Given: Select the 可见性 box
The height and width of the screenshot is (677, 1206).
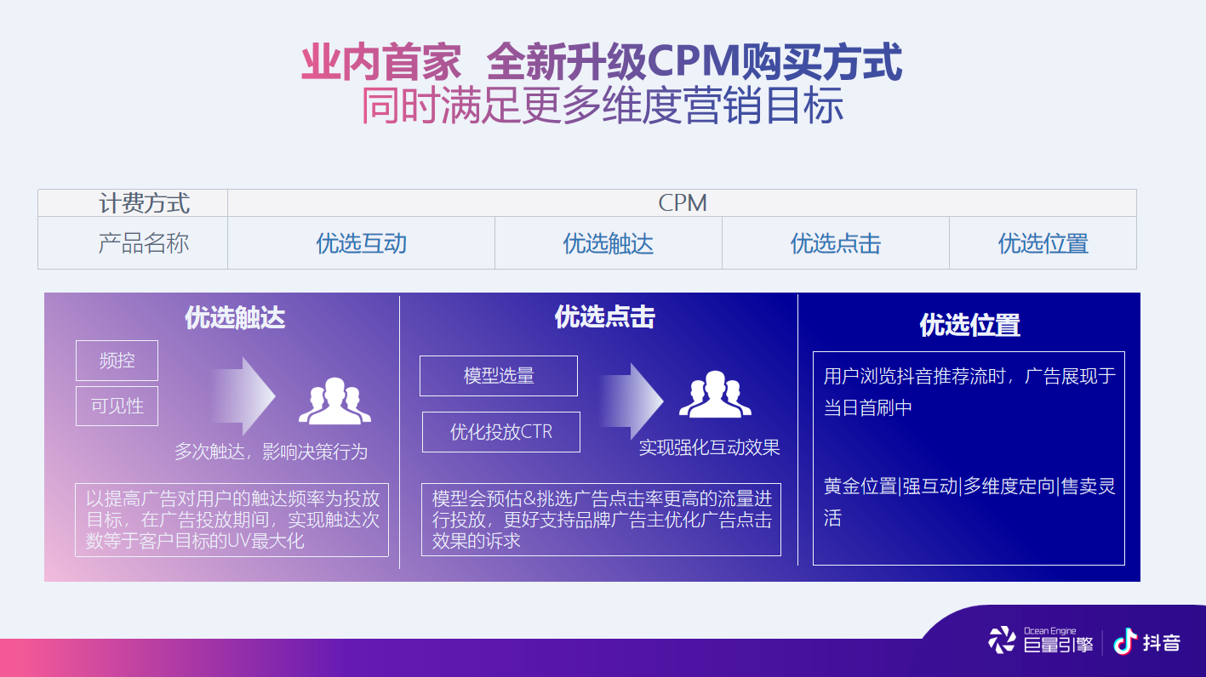Looking at the screenshot, I should 117,406.
